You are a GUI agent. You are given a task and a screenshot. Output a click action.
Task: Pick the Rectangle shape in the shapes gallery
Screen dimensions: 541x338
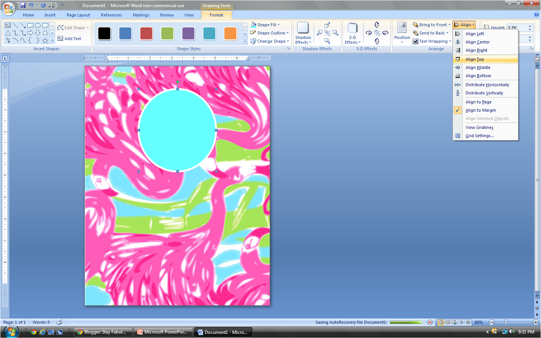(x=30, y=25)
